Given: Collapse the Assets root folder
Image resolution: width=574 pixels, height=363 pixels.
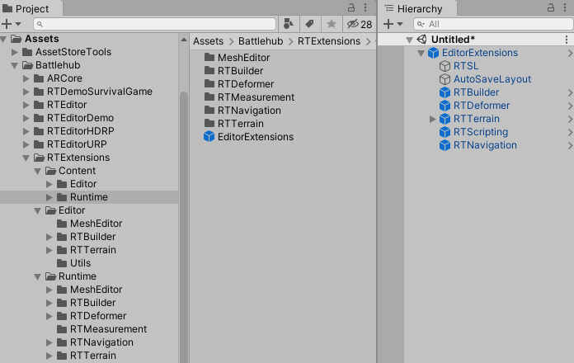Looking at the screenshot, I should point(3,39).
